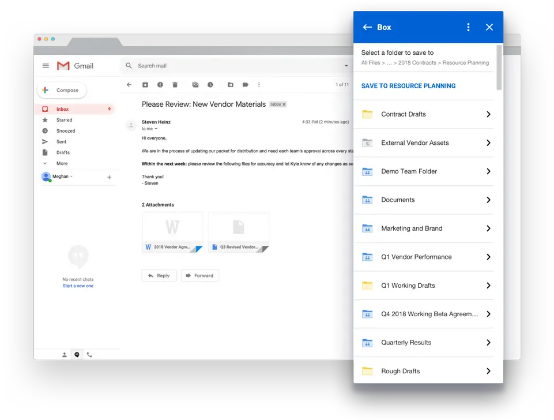This screenshot has width=554, height=420.
Task: Click Save to Resource Planning
Action: [x=408, y=86]
